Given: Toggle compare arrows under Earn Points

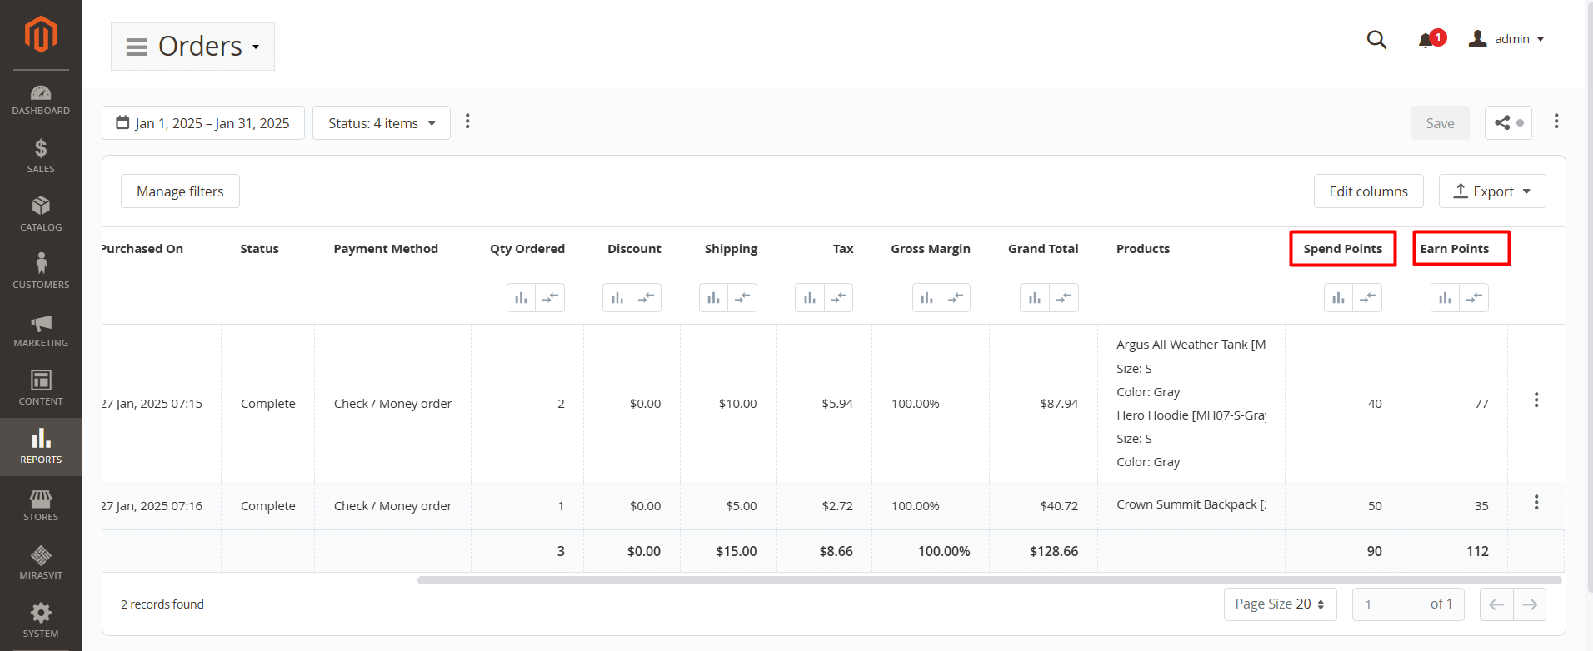Looking at the screenshot, I should point(1474,298).
